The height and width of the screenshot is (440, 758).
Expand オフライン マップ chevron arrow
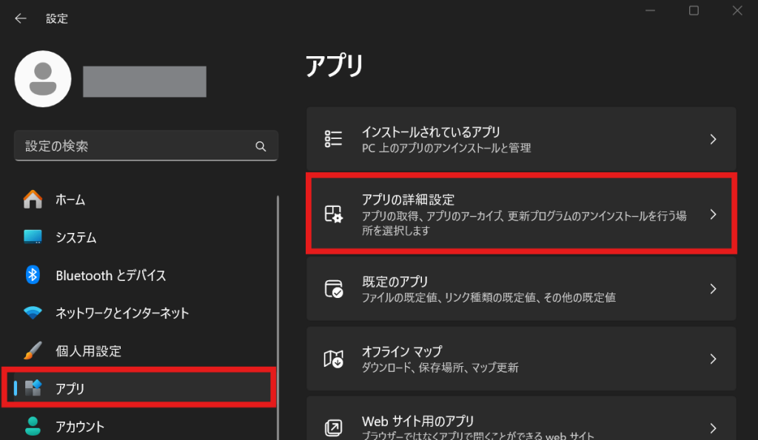coord(713,359)
